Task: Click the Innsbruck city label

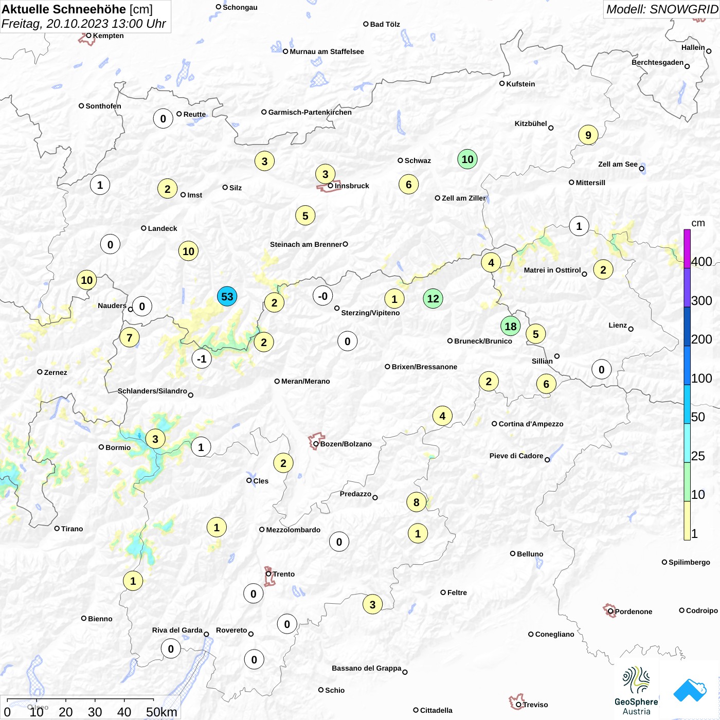Action: click(352, 186)
